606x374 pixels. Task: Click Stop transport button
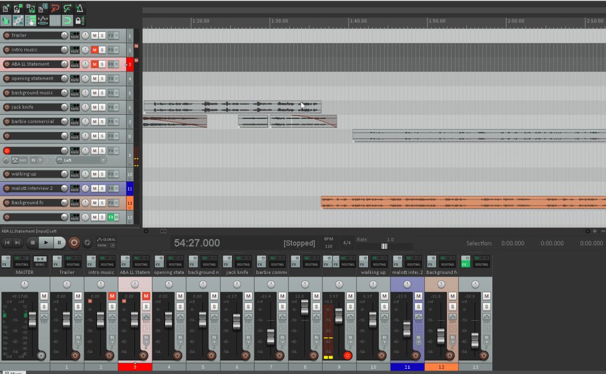(33, 243)
